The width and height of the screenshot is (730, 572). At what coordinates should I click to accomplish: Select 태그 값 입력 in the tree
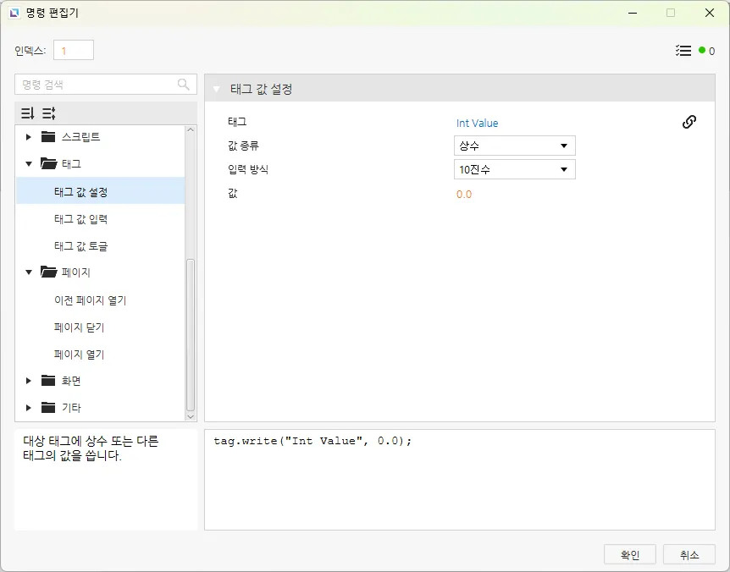[80, 219]
